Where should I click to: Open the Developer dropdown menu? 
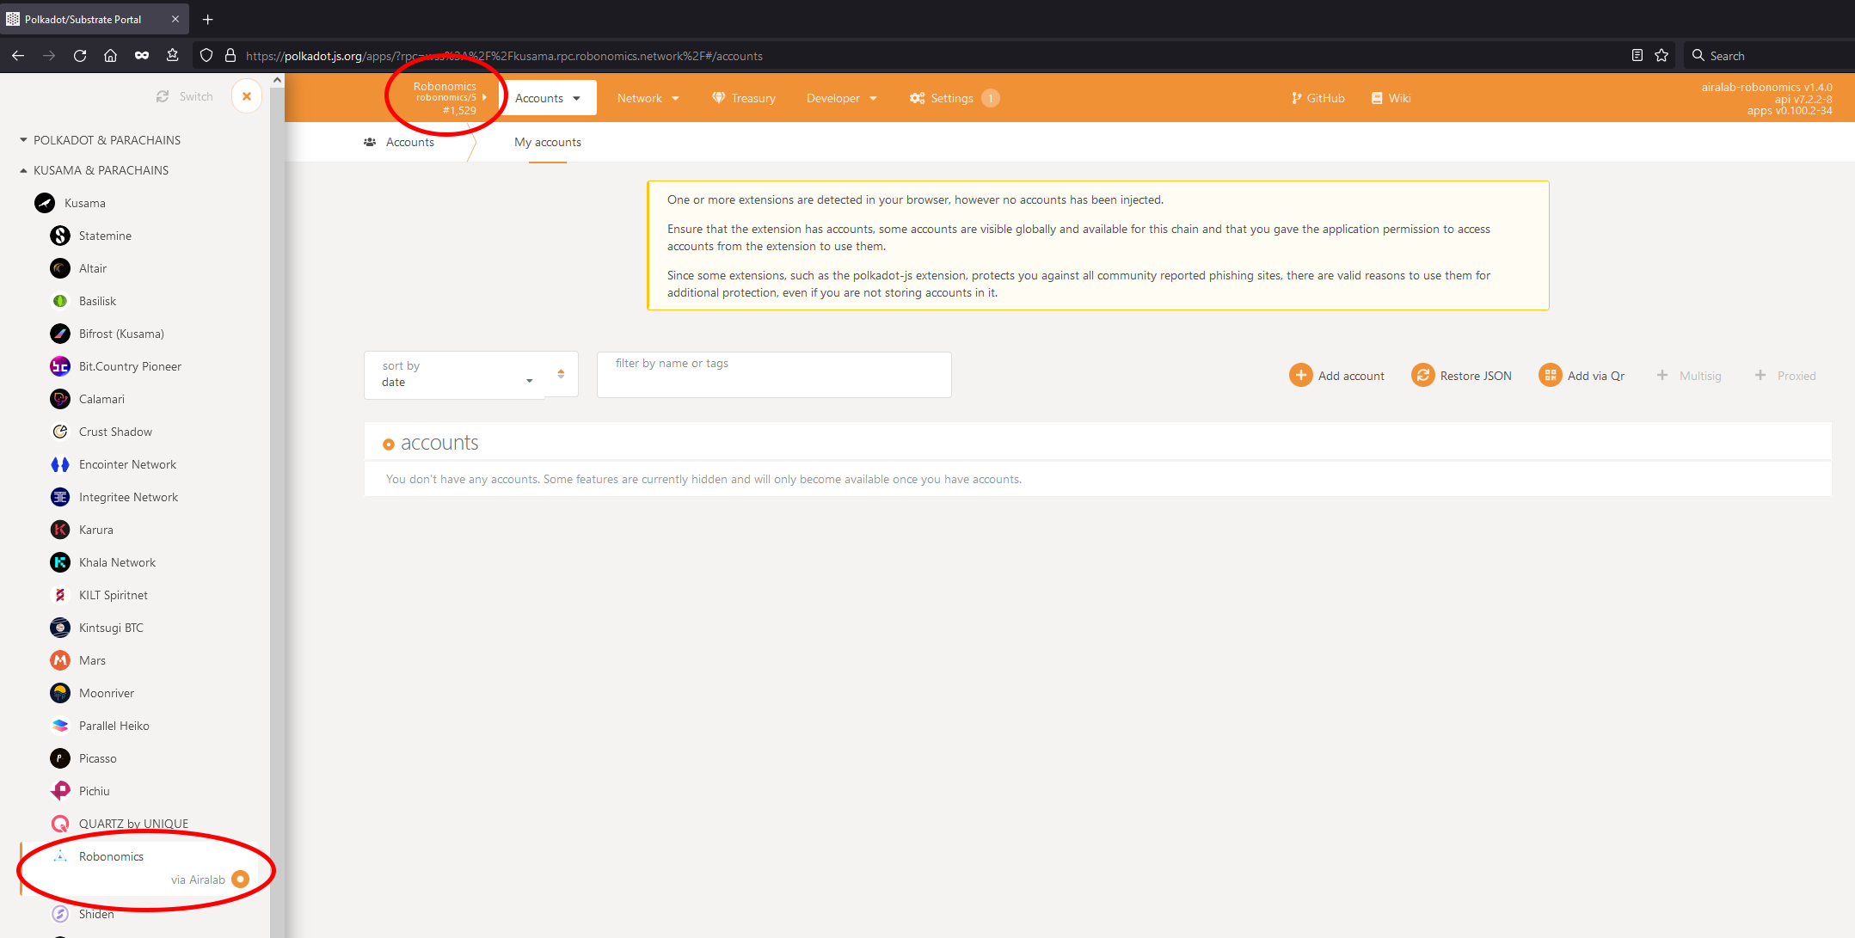point(842,98)
